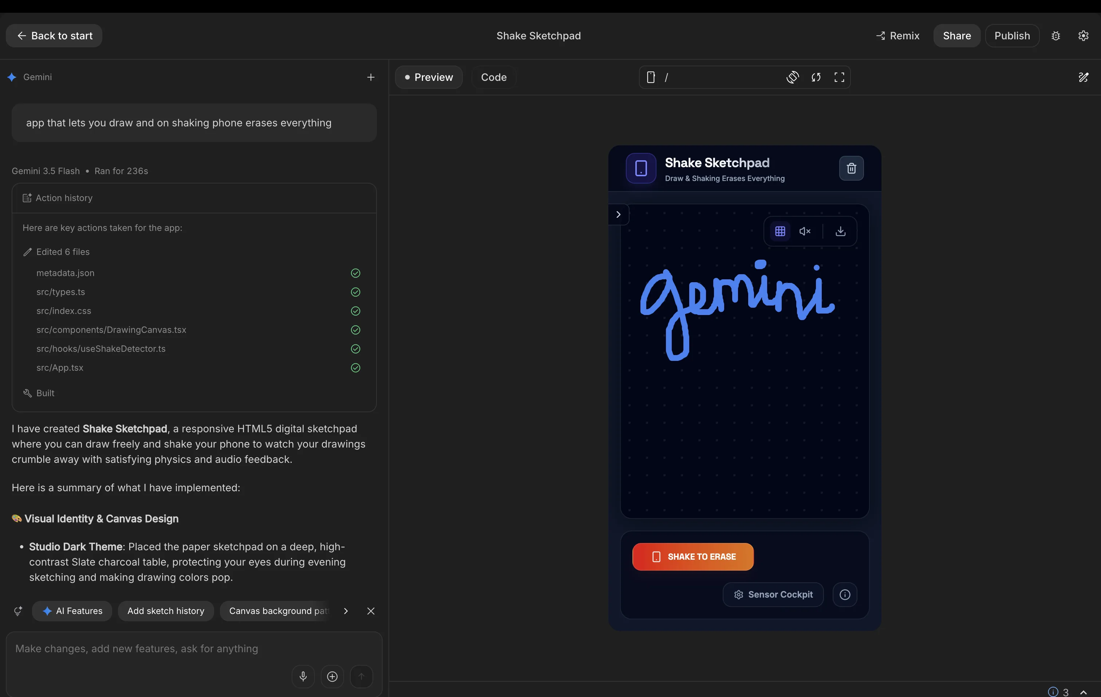Rotate the device preview
1101x697 pixels.
[x=792, y=77]
